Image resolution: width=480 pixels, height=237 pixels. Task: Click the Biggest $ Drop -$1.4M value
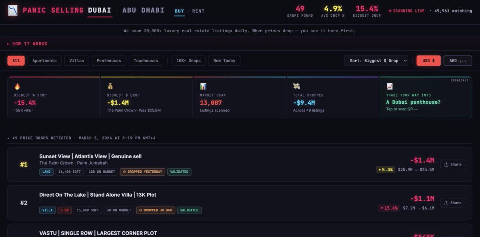[x=118, y=103]
